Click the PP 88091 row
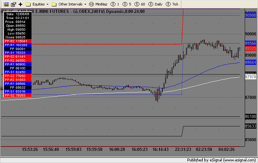 (x=18, y=49)
